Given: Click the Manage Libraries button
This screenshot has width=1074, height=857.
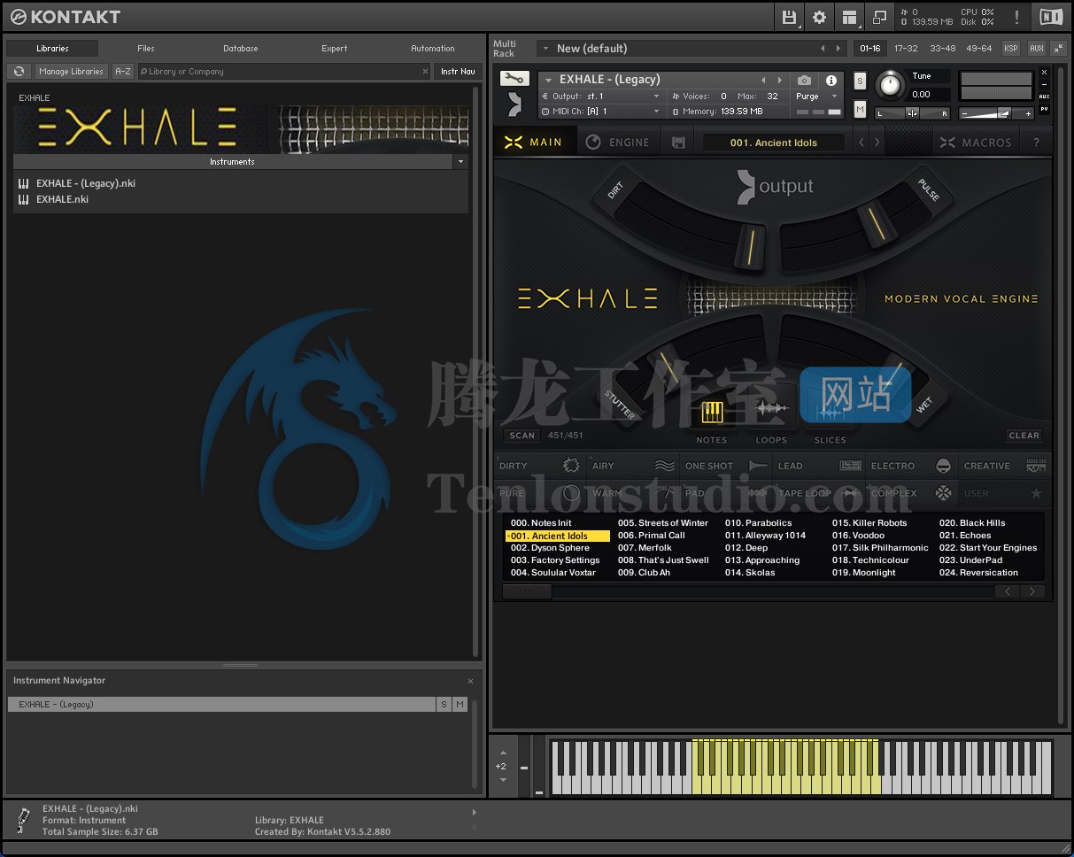Looking at the screenshot, I should pyautogui.click(x=72, y=72).
